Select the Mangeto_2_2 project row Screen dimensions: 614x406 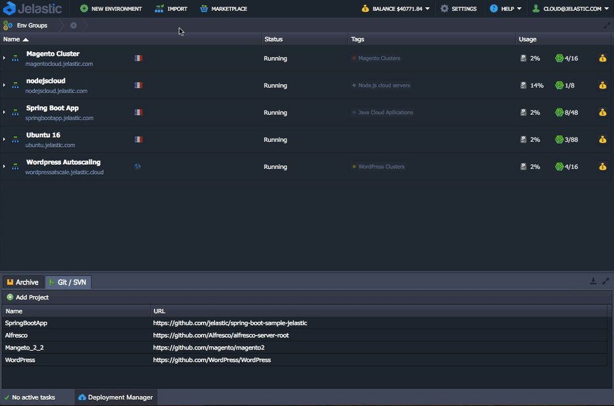pyautogui.click(x=304, y=348)
